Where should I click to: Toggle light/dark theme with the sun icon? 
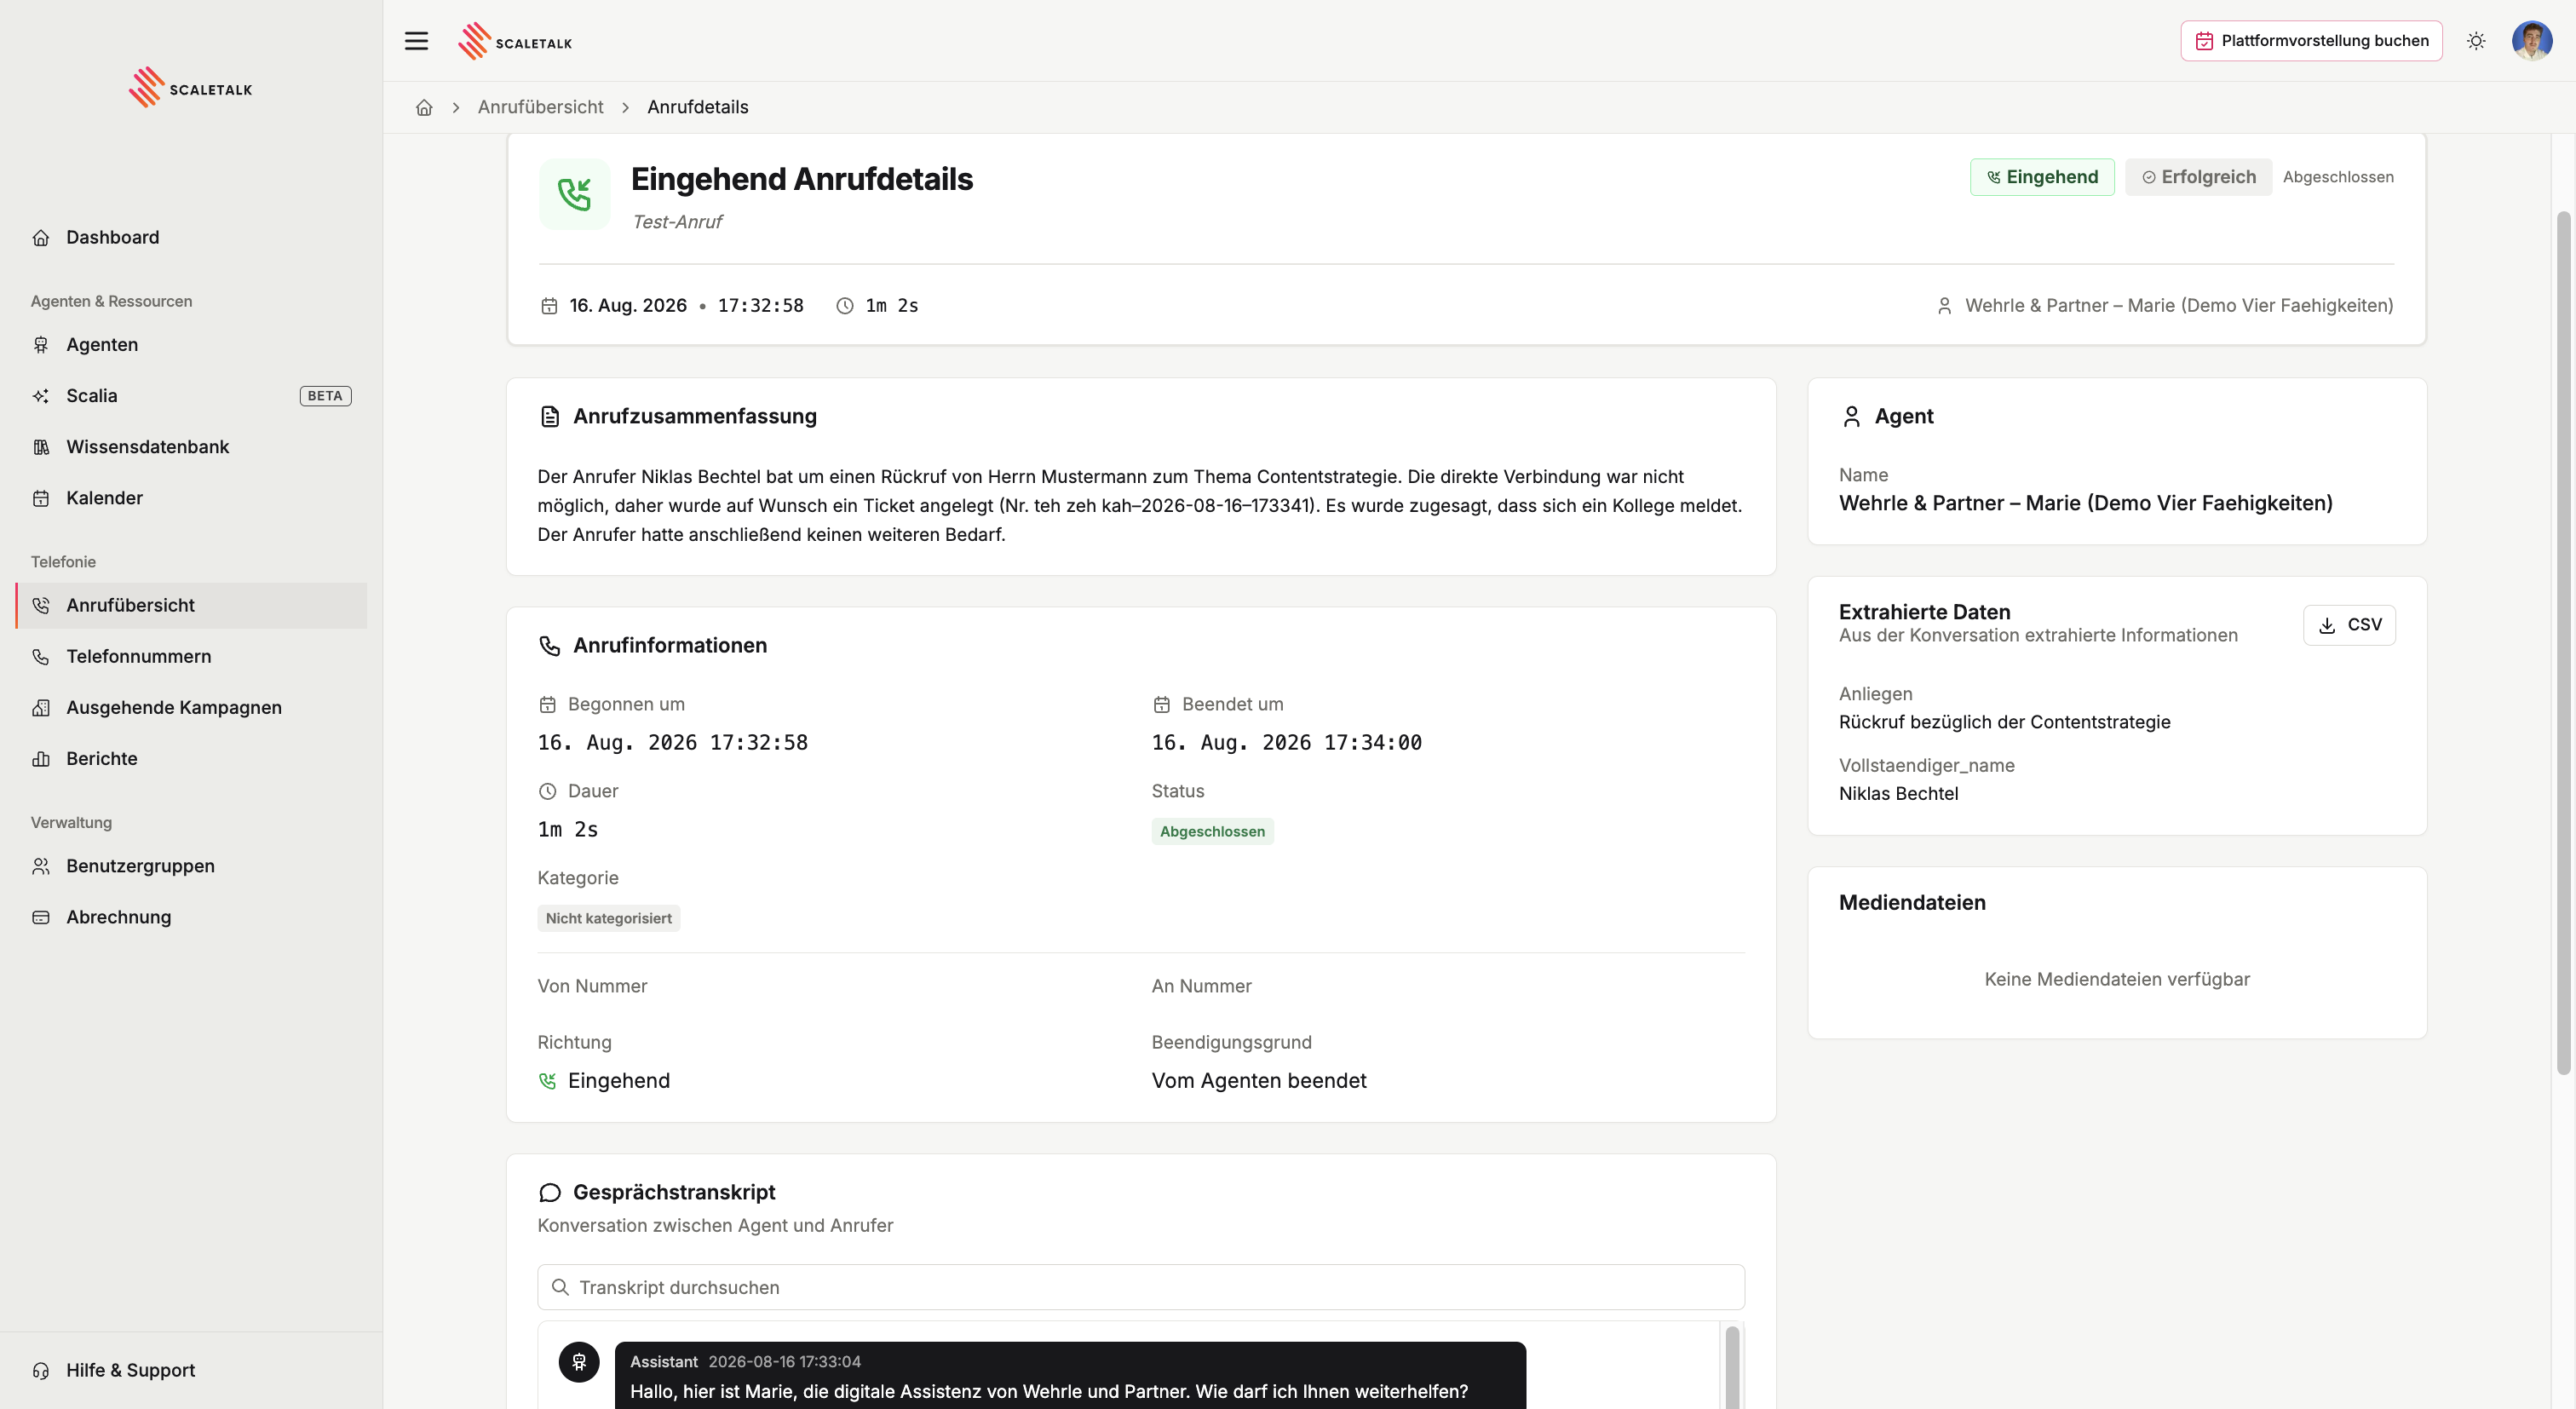click(2476, 41)
